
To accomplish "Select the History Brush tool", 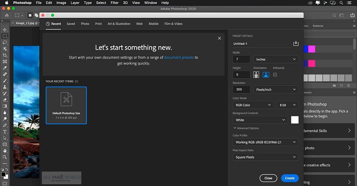I will pyautogui.click(x=5, y=93).
